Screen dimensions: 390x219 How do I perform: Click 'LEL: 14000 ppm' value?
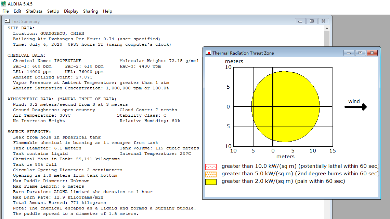[x=32, y=72]
